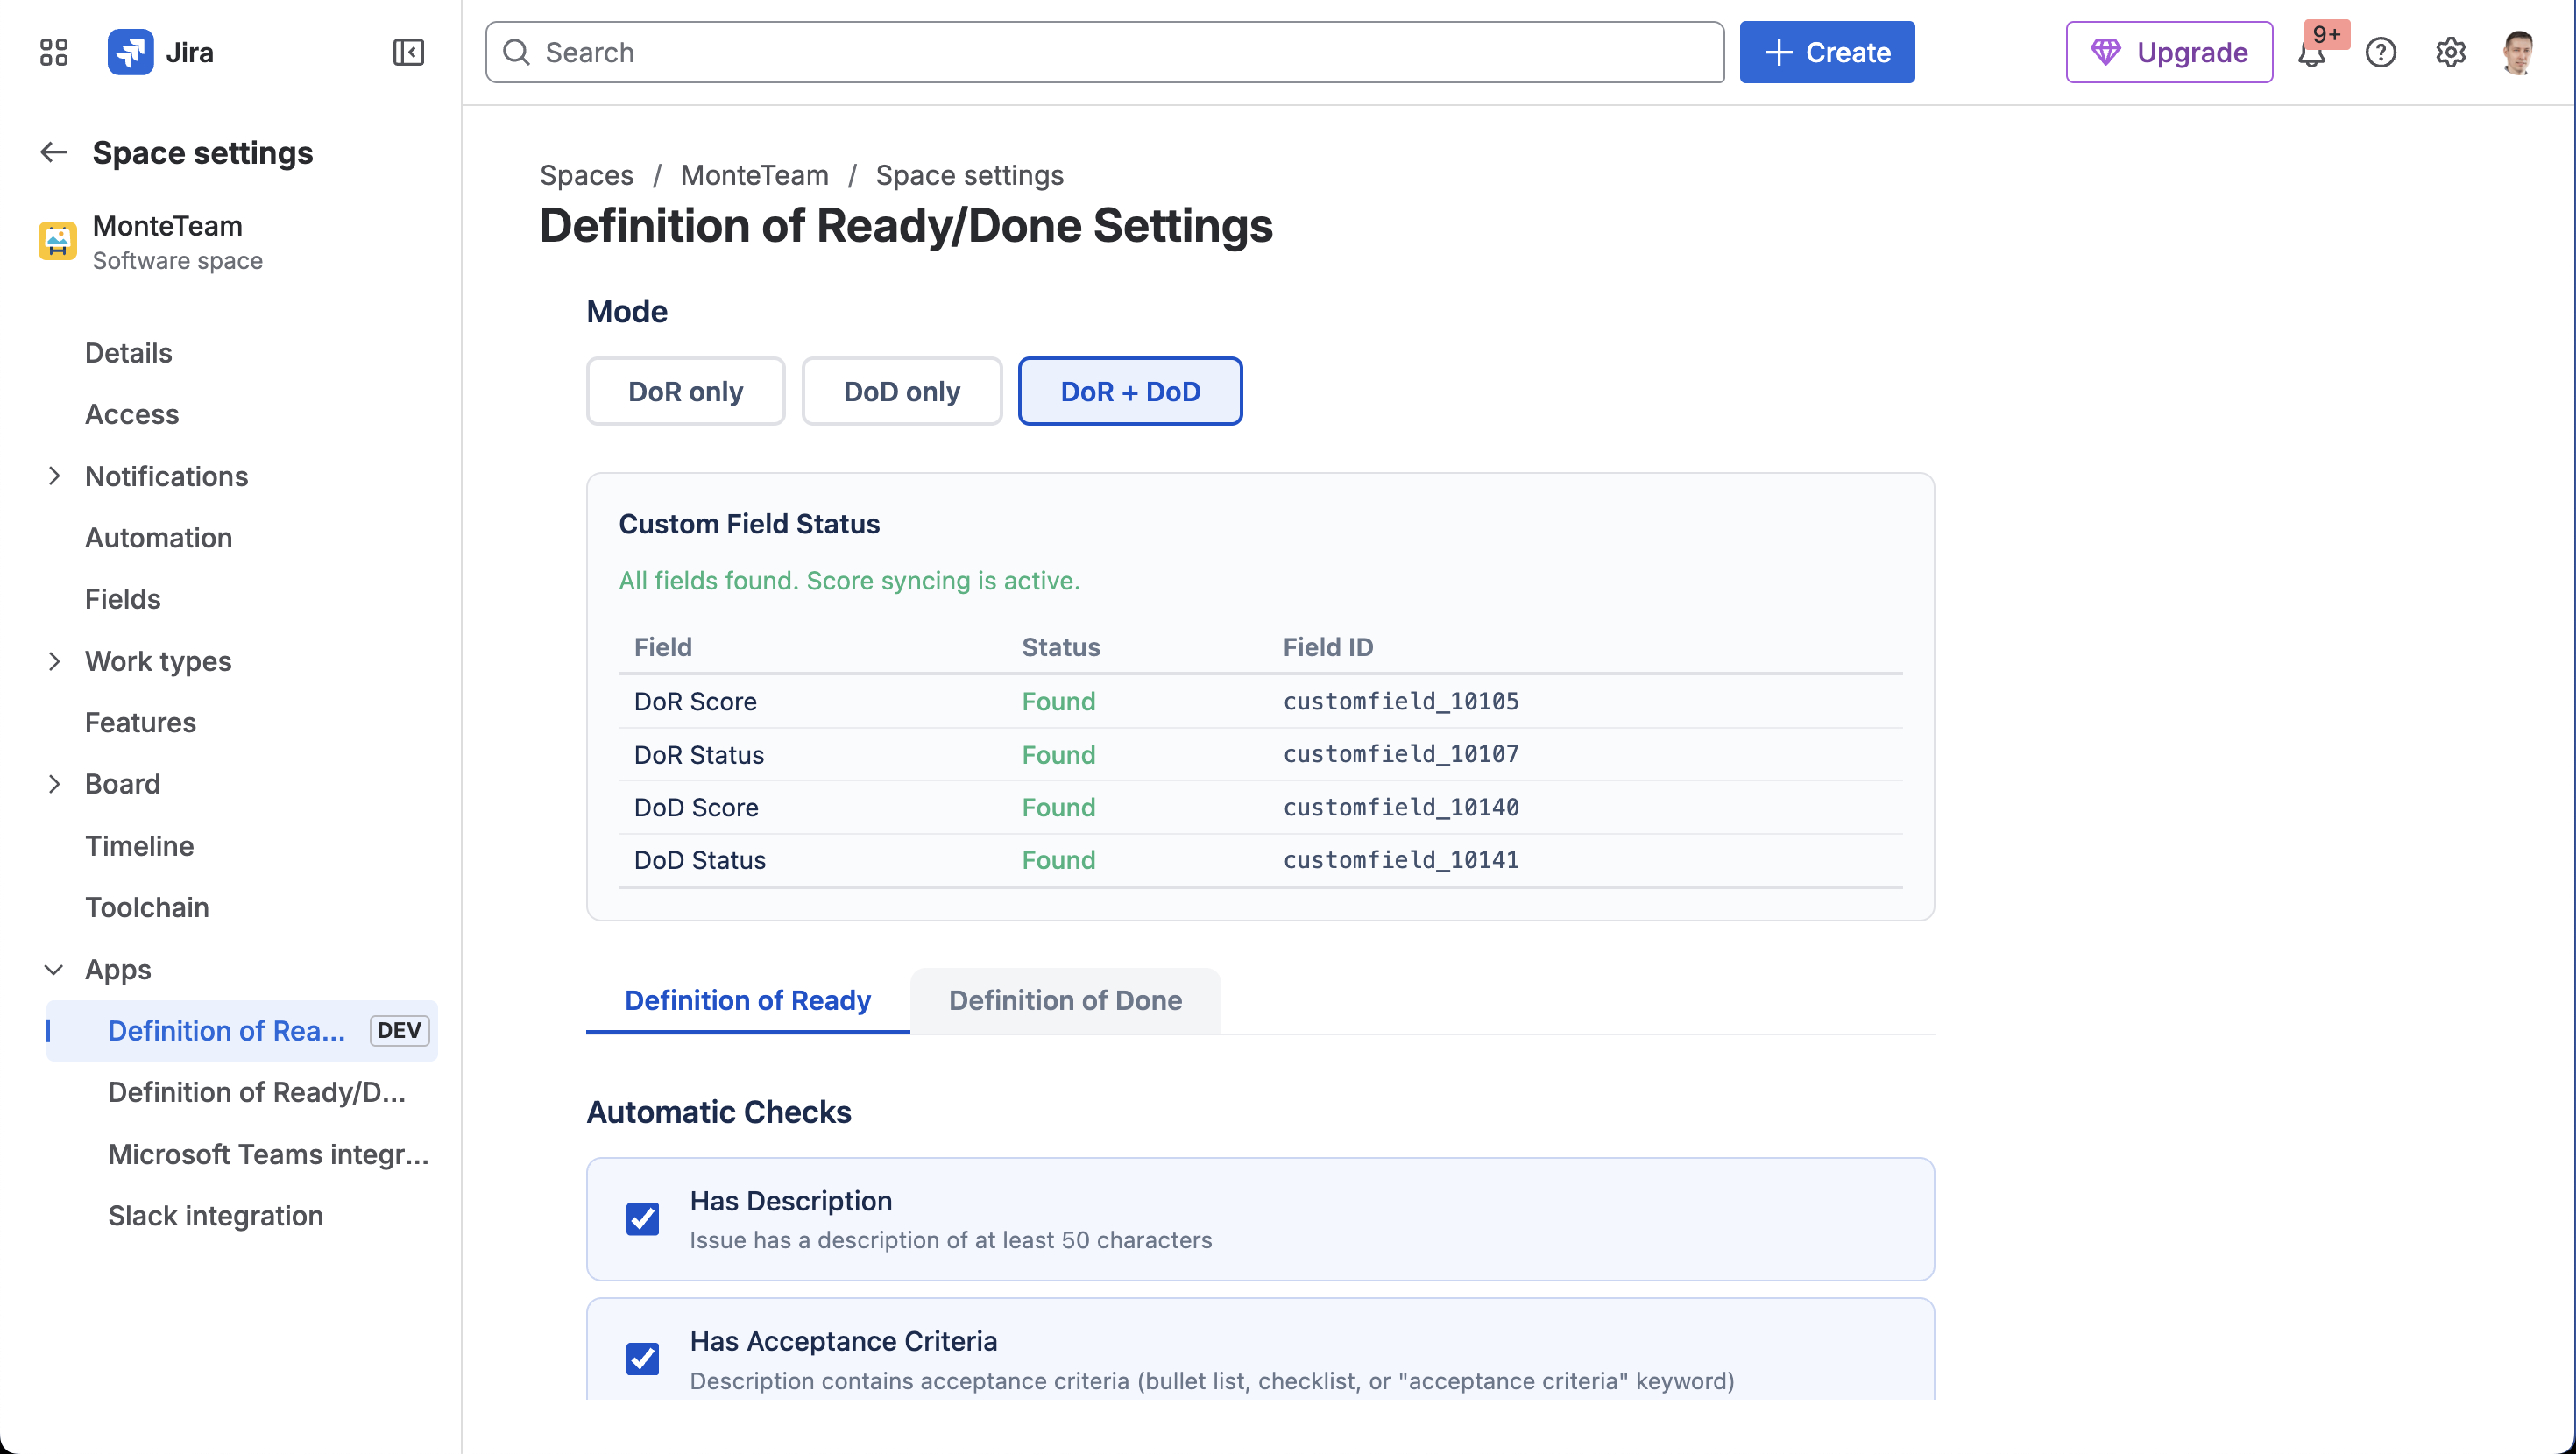Image resolution: width=2576 pixels, height=1454 pixels.
Task: Expand the Board section chevron
Action: pyautogui.click(x=54, y=784)
